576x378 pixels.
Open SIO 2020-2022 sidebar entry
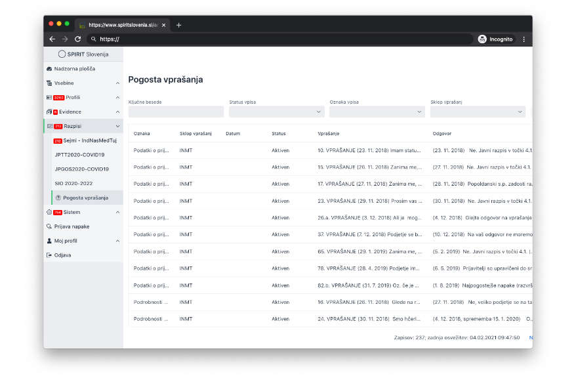point(74,183)
